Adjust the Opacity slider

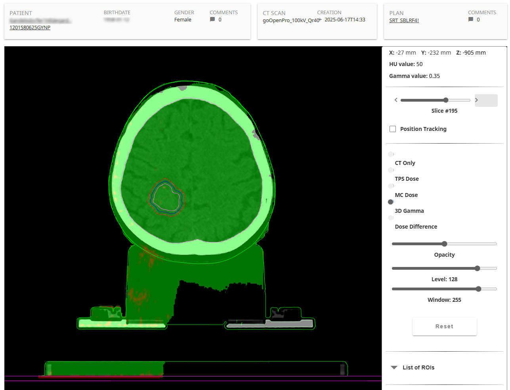[x=444, y=244]
